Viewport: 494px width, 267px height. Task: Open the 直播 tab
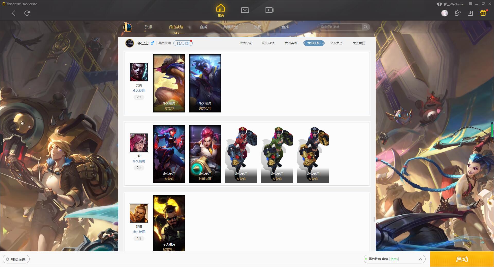coord(203,27)
